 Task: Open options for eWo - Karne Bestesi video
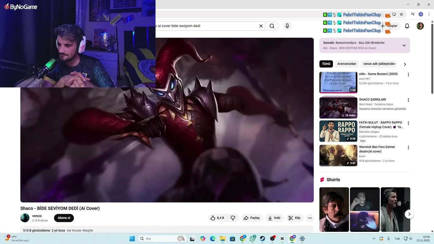tap(408, 75)
